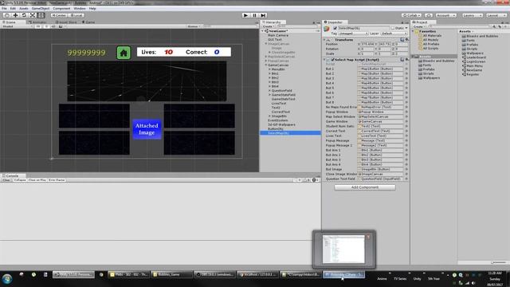
Task: Toggle Center pivot mode button
Action: (59, 15)
